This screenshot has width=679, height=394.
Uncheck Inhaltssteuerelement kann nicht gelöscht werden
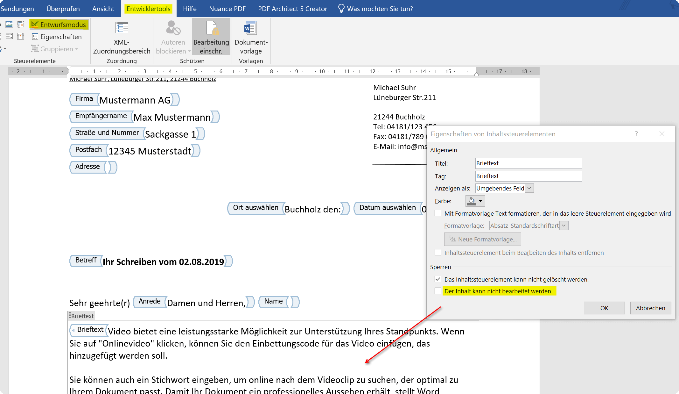click(x=438, y=279)
